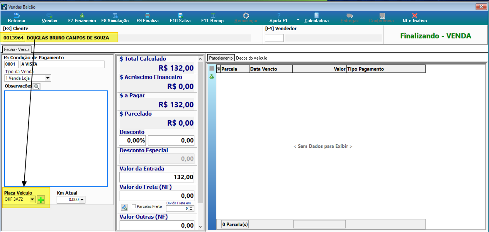Click the freight search icon beside Parcelas Frete
This screenshot has width=489, height=232.
pos(124,207)
